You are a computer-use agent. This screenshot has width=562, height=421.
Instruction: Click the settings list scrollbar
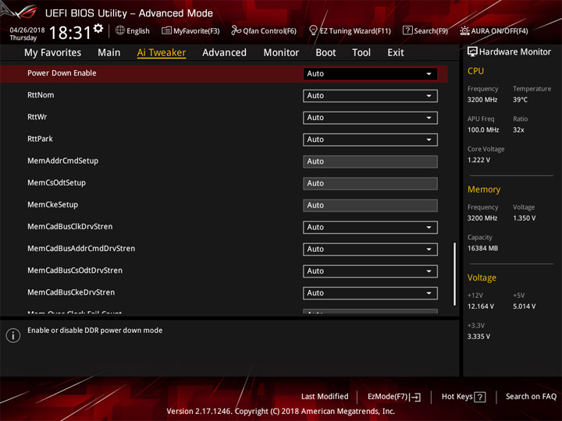click(455, 274)
